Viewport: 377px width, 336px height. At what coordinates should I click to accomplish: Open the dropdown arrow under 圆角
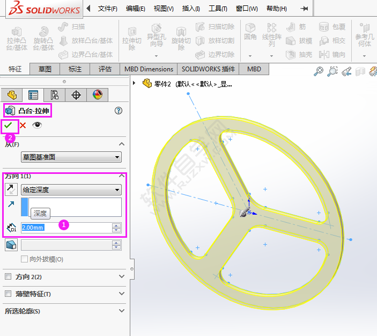coord(250,56)
